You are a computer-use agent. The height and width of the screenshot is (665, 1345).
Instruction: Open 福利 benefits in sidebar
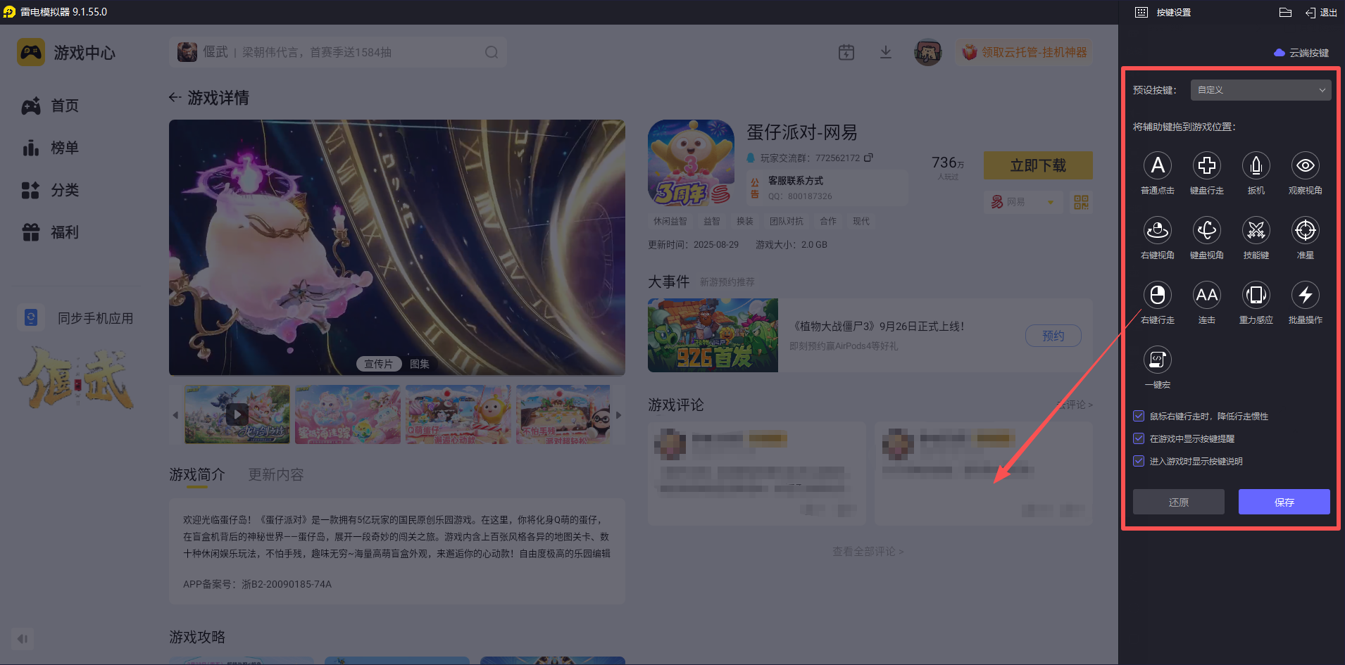(x=51, y=232)
